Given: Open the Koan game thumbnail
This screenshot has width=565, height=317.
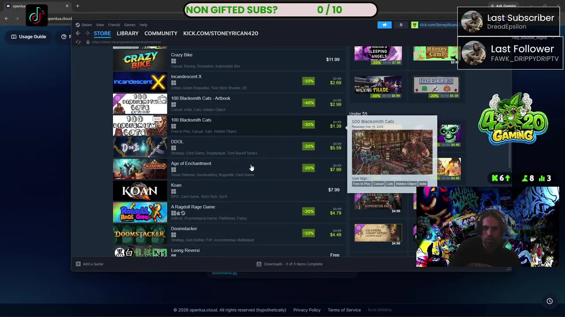Looking at the screenshot, I should [x=140, y=191].
